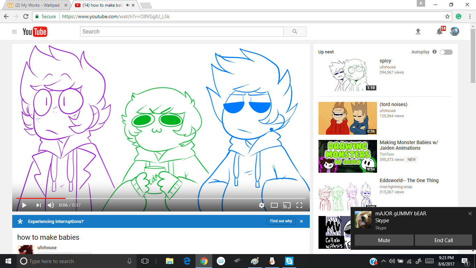Open the (tord noises) video title
476x268 pixels.
[x=393, y=104]
